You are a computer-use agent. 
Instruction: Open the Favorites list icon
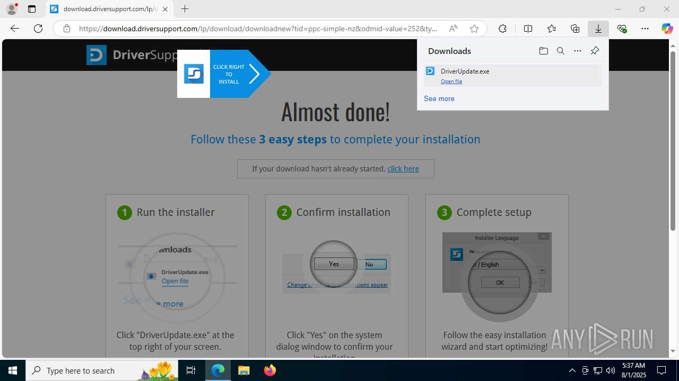tap(552, 29)
